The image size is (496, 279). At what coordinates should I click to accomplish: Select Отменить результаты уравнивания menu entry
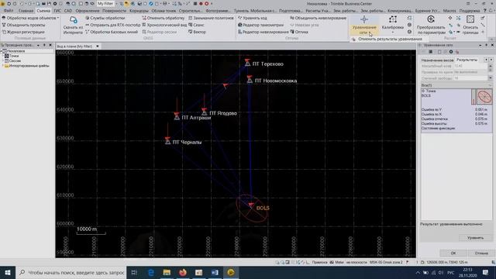tap(390, 39)
